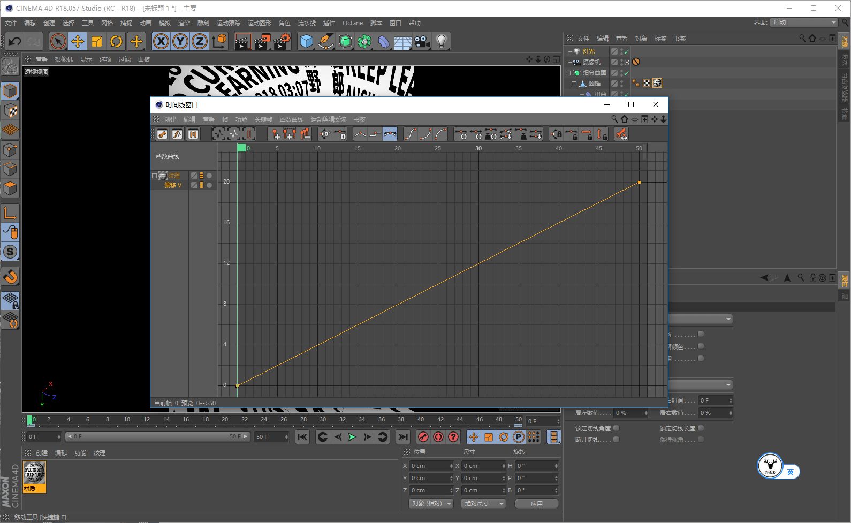Click the floor grid environment icon

pyautogui.click(x=403, y=41)
